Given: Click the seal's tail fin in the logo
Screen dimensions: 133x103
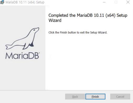Looking at the screenshot, I should (x=9, y=47).
